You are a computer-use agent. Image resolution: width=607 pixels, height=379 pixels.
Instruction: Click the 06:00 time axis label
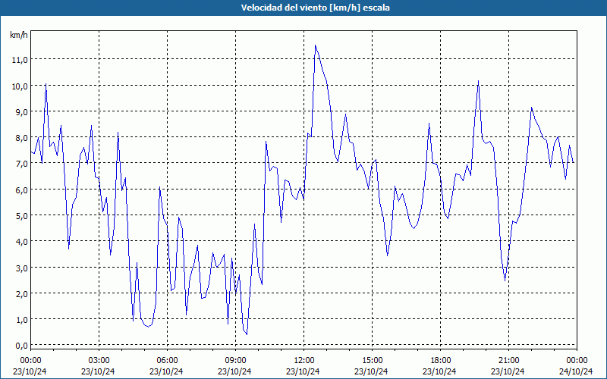pyautogui.click(x=167, y=360)
